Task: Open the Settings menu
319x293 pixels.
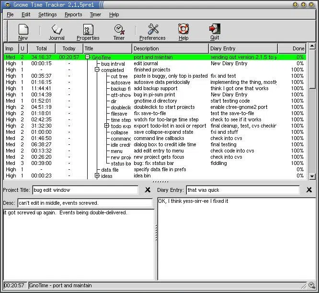Action: pyautogui.click(x=47, y=15)
